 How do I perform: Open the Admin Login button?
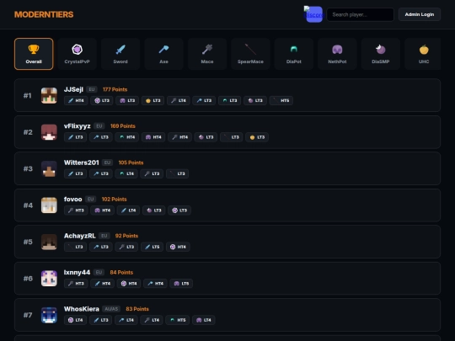point(420,14)
